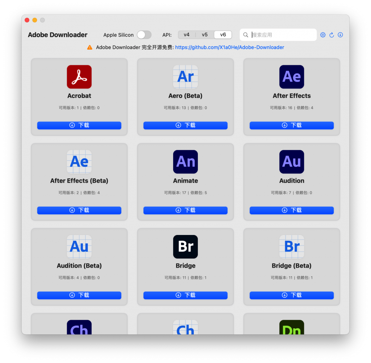Click the green Dn app icon
The height and width of the screenshot is (363, 371).
[292, 327]
